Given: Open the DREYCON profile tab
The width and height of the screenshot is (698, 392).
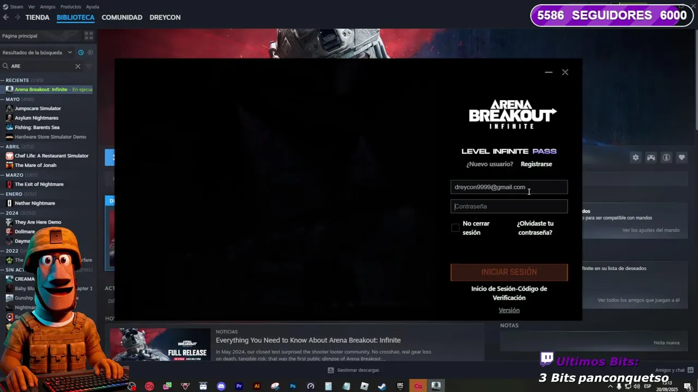Looking at the screenshot, I should (165, 17).
